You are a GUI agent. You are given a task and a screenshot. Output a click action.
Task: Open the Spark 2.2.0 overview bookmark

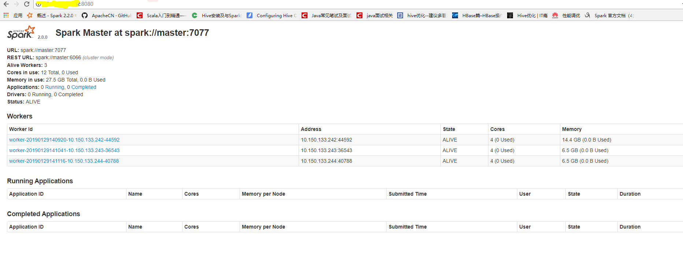point(52,15)
